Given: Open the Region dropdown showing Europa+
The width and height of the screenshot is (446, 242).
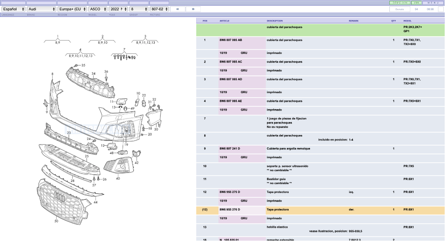Looking at the screenshot, I should (x=72, y=9).
